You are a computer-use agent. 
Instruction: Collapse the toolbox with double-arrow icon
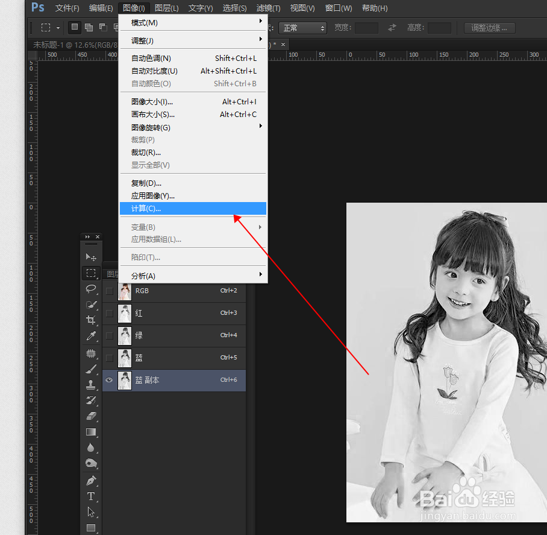[x=87, y=237]
